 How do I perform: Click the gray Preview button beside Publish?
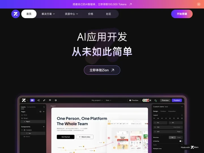(165, 100)
